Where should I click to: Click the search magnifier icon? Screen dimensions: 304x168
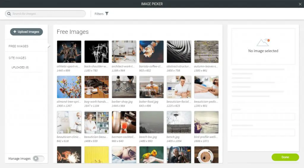[x=9, y=14]
